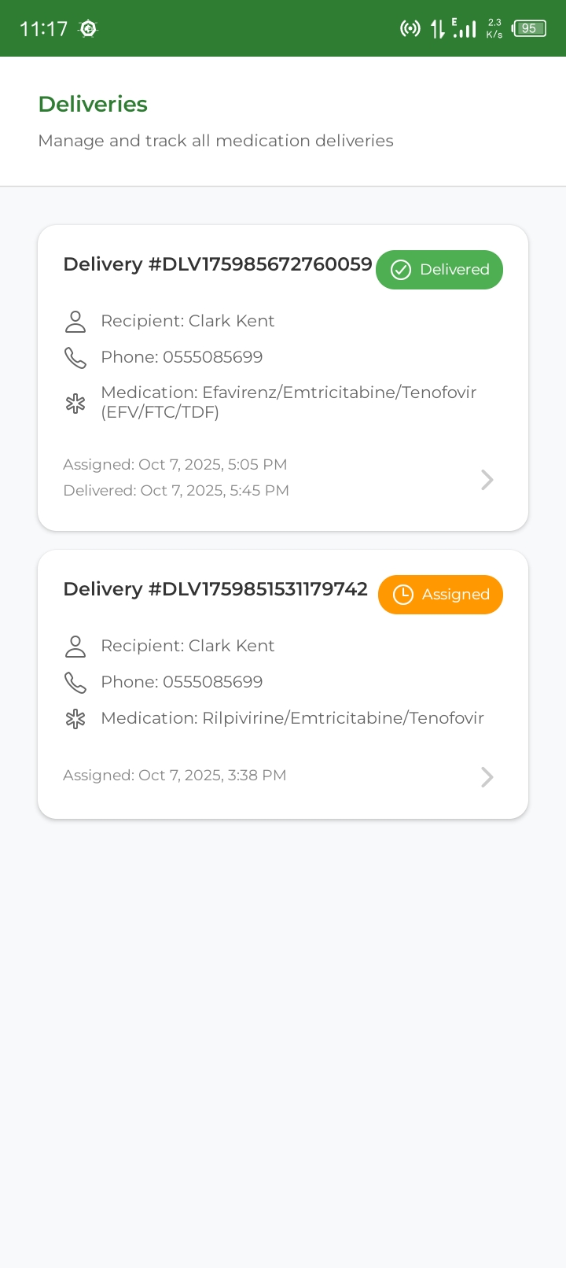
Task: Tap the orange Assigned status badge
Action: tap(440, 595)
